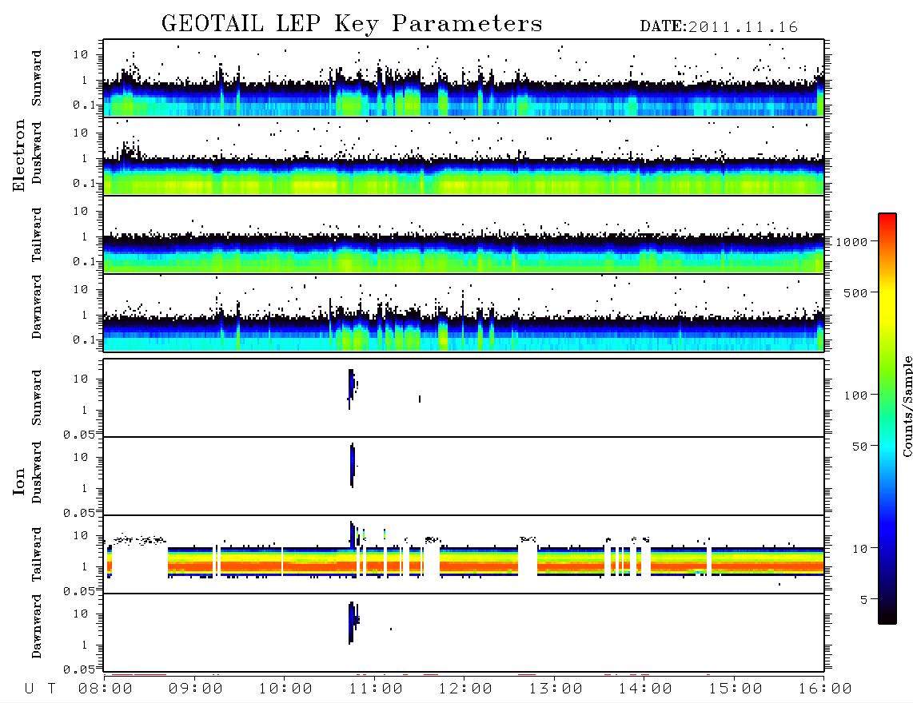Screen dimensions: 913x703
Task: Click the Electron "Tailward" panel label
Action: coord(37,235)
